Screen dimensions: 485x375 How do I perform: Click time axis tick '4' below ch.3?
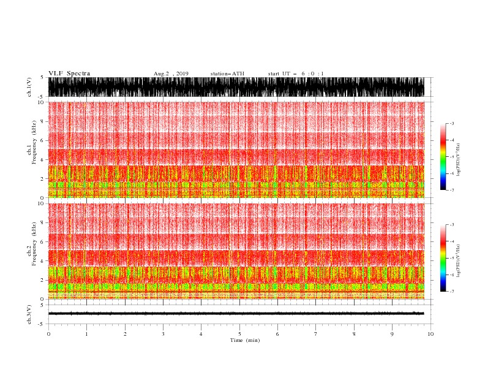point(201,334)
